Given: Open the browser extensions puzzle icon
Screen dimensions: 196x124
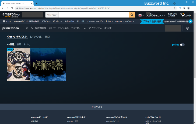Looking at the screenshot, I should [x=184, y=8].
